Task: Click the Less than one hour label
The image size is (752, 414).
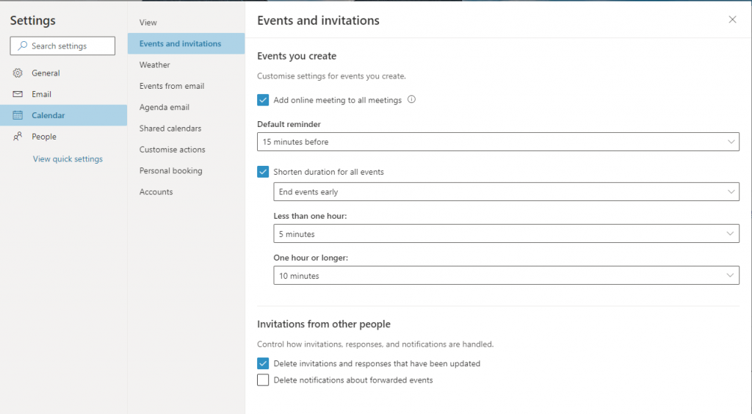Action: point(310,216)
